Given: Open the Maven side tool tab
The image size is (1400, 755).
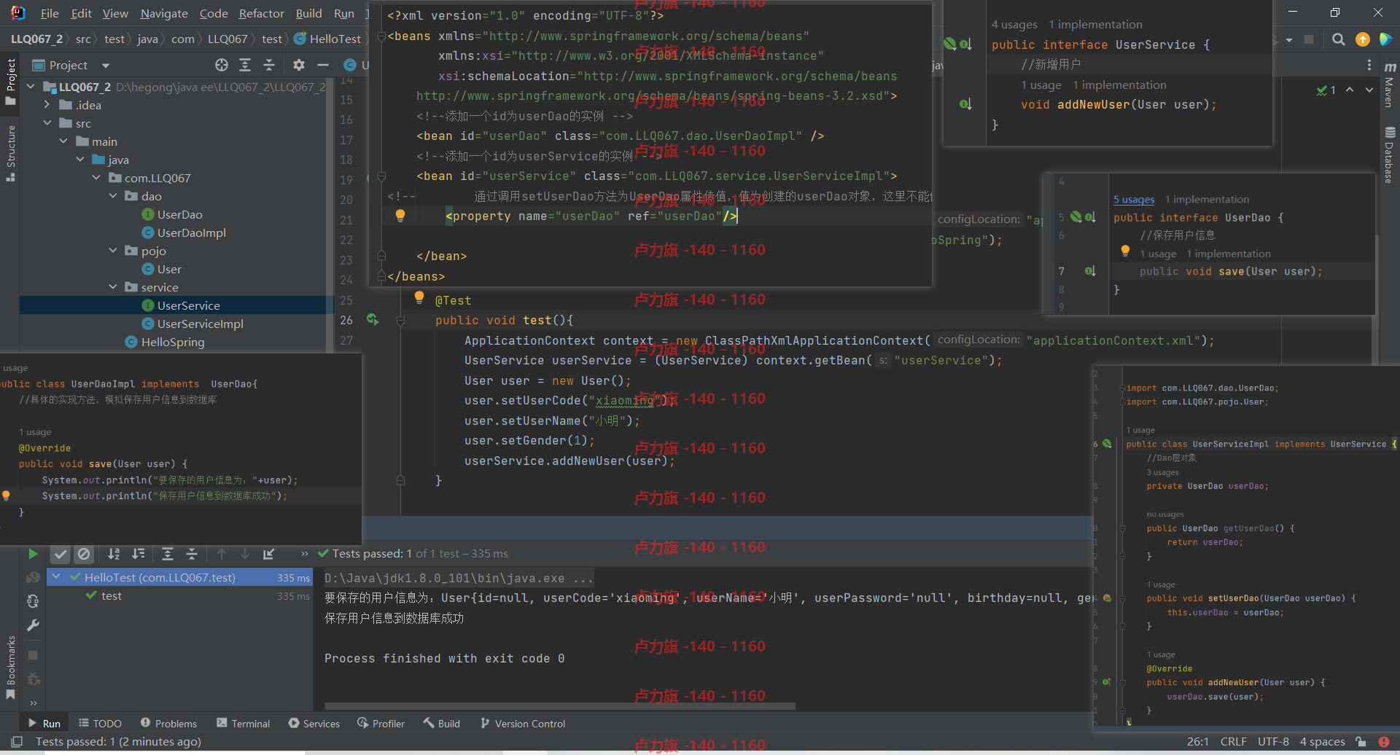Looking at the screenshot, I should [x=1389, y=85].
